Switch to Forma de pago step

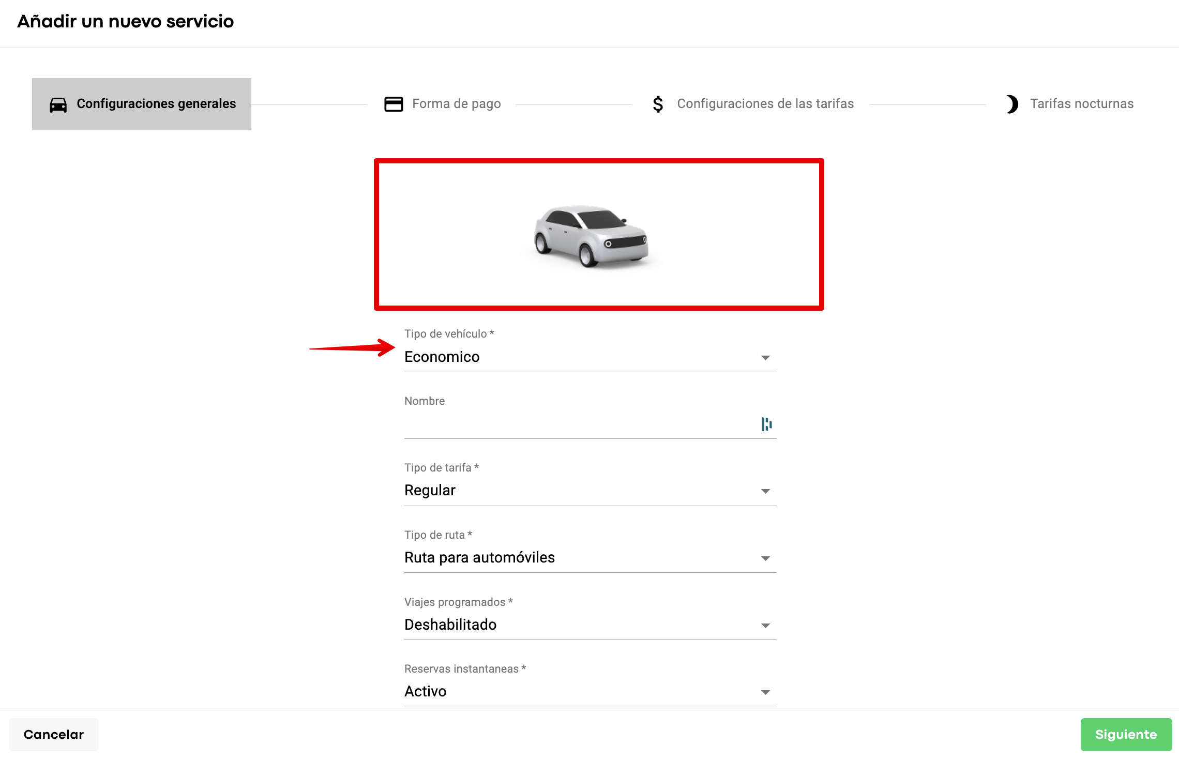[x=456, y=104]
